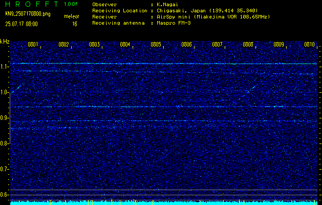Click the 0805 time marker
This screenshot has height=205, width=322.
(156, 44)
